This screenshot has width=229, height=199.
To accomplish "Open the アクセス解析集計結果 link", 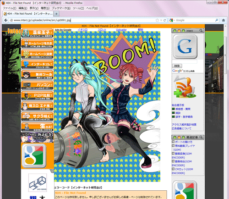I will 184,125.
